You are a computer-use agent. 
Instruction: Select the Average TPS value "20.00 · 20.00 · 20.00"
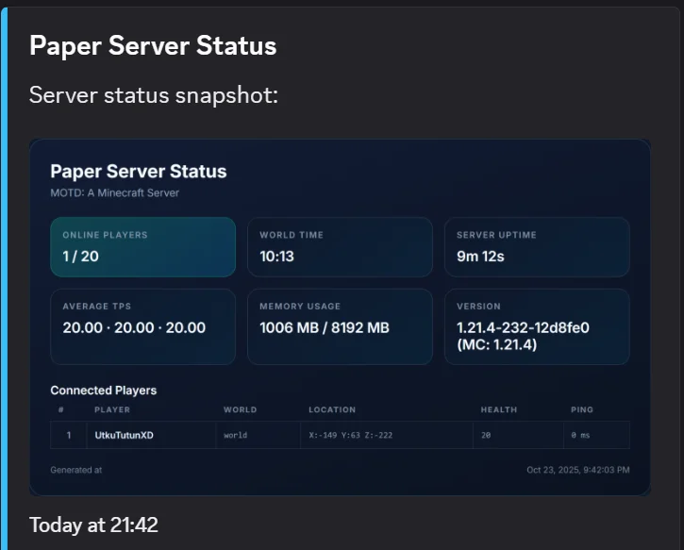[x=134, y=327]
